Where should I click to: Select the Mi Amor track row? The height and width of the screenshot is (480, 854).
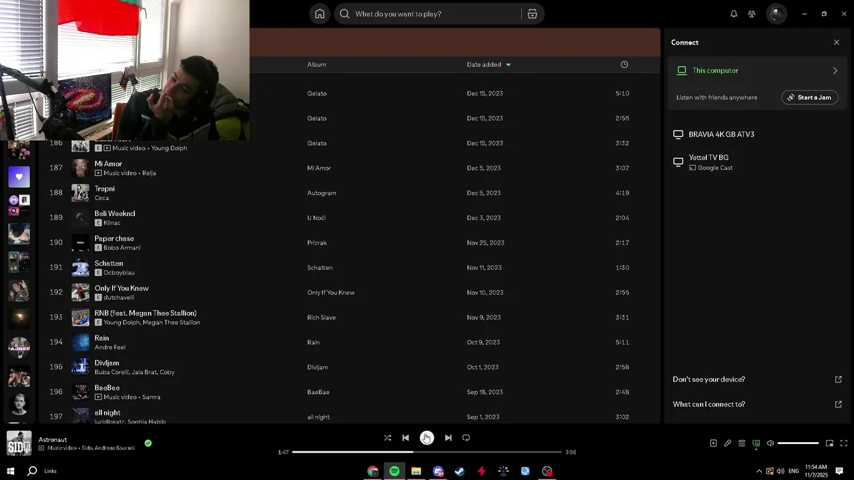(x=348, y=168)
